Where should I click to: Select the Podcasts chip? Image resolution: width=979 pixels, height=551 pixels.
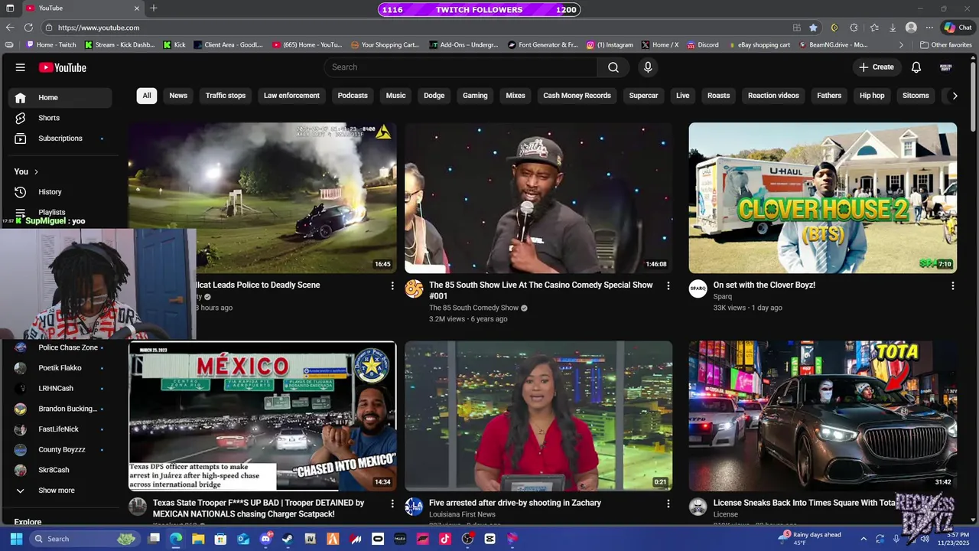[x=353, y=96]
